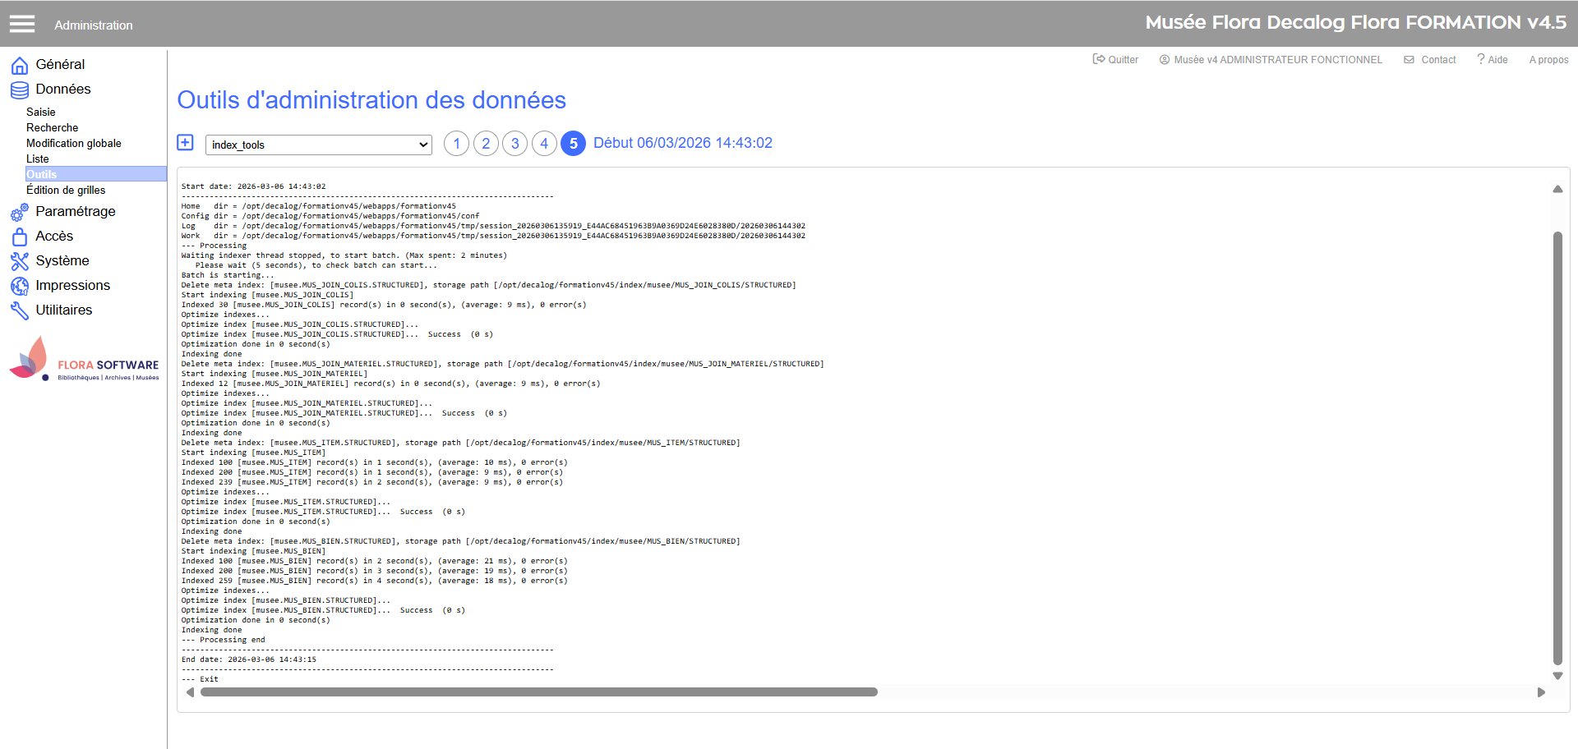Select Recherche submenu item

tap(53, 128)
